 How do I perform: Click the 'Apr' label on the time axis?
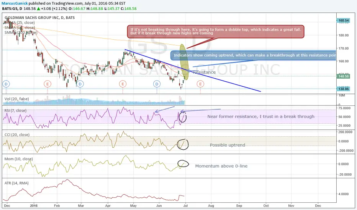point(108,206)
